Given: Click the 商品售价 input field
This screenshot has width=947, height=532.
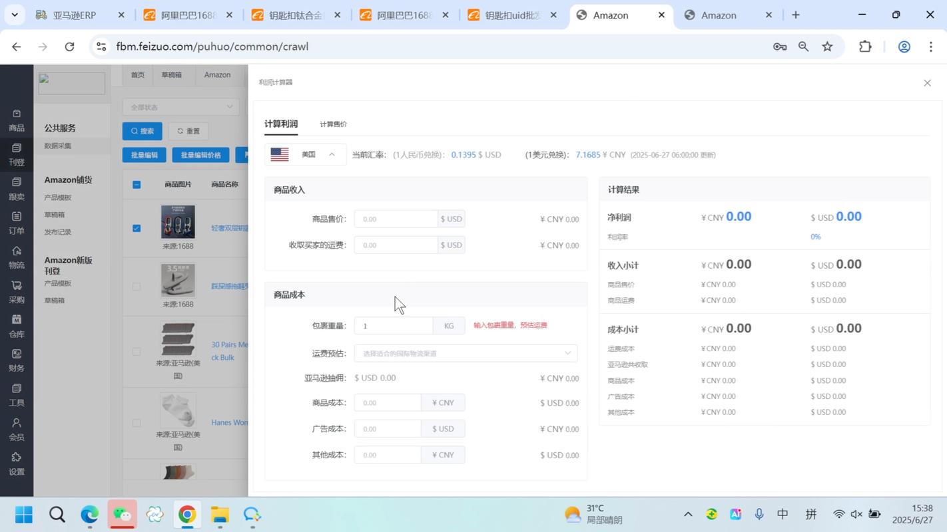Looking at the screenshot, I should point(396,219).
